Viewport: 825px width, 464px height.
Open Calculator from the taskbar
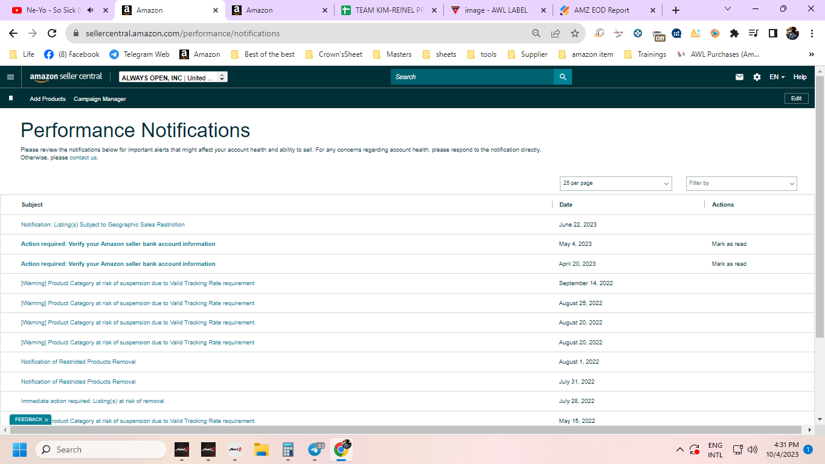pyautogui.click(x=288, y=449)
